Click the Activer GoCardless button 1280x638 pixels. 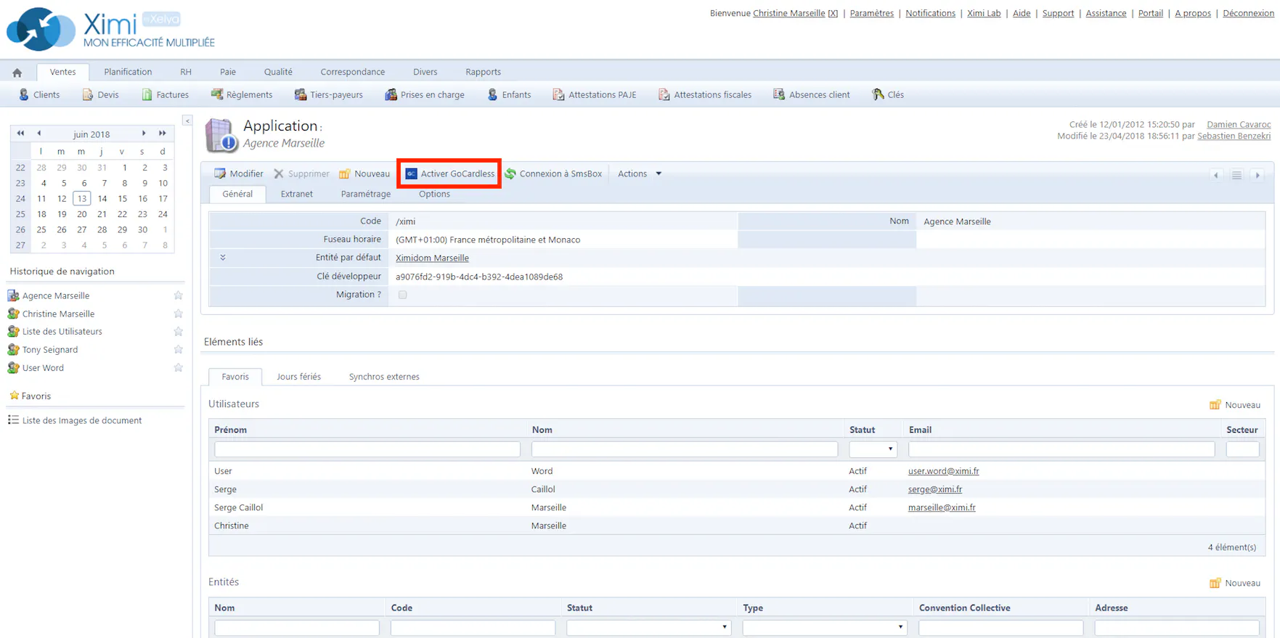click(449, 173)
